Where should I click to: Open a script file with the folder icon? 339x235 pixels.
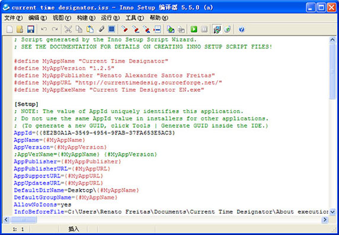click(x=20, y=29)
